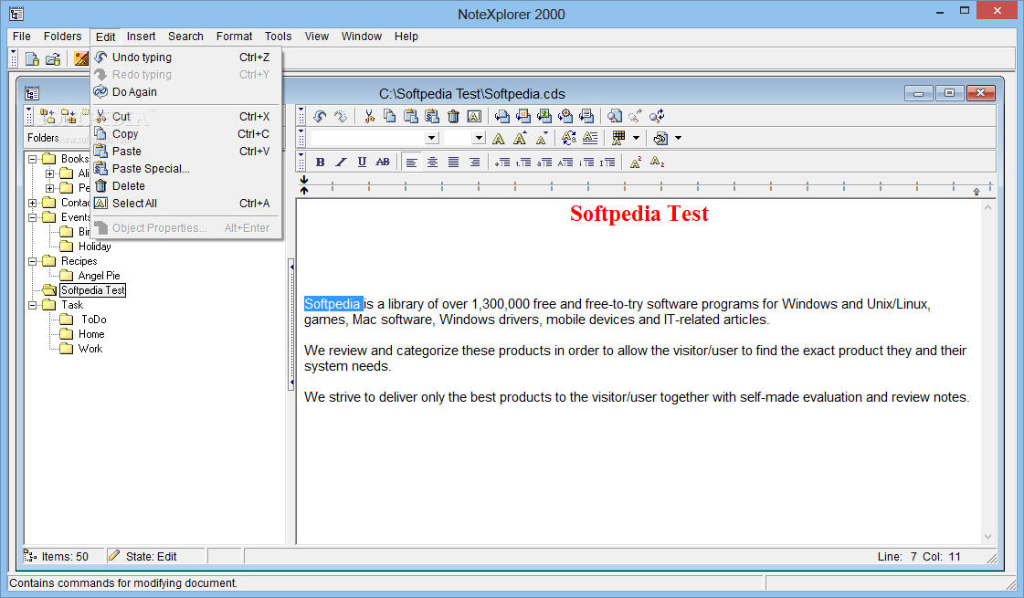Click the change case Aa icon
The image size is (1024, 598).
569,139
